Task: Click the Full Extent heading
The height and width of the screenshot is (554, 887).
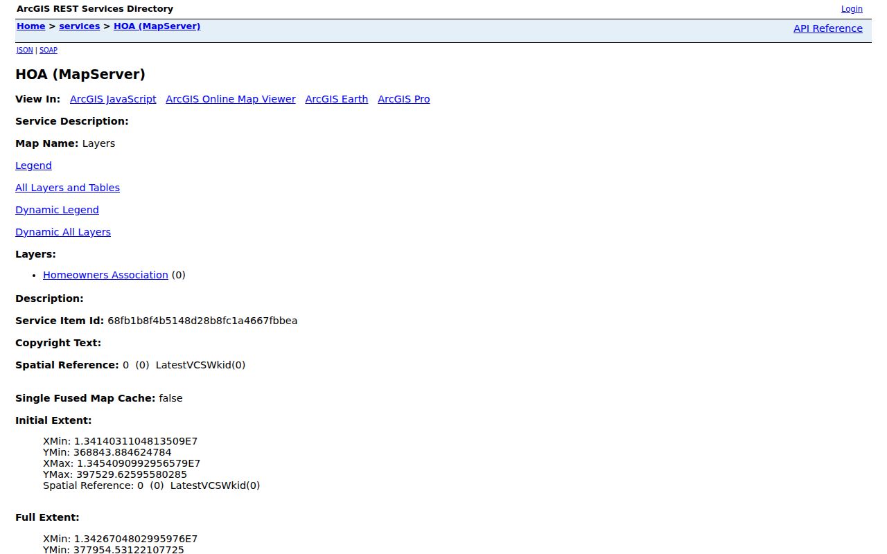Action: 47,517
